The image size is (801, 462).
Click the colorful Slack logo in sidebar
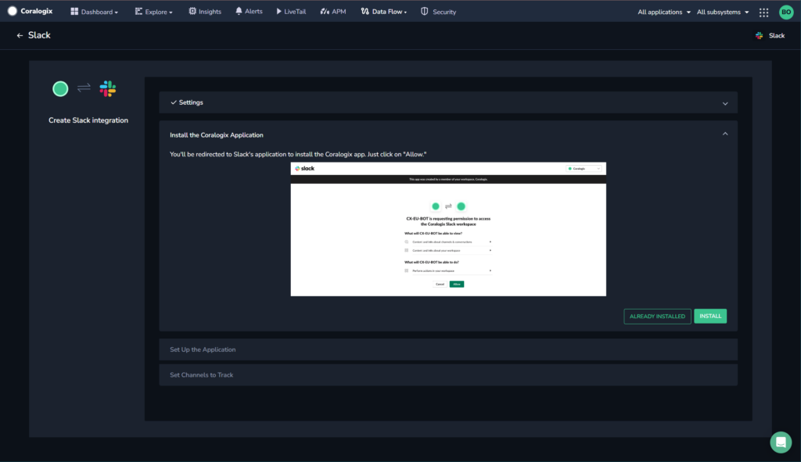tap(108, 89)
